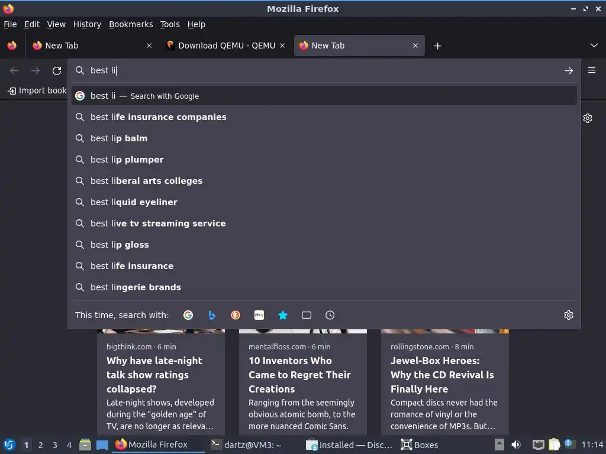This screenshot has width=606, height=454.
Task: Select 'best li — Search with Google' row
Action: point(324,96)
